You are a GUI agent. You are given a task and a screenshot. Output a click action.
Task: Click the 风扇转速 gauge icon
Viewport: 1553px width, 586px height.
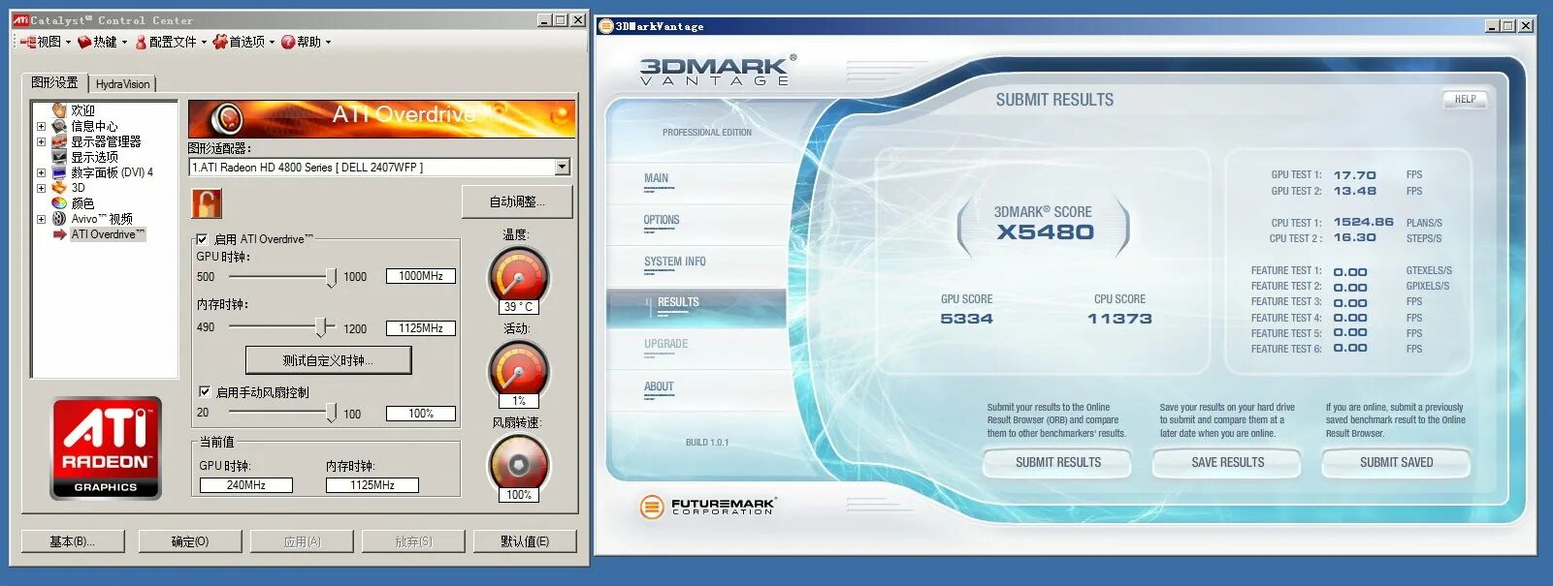pyautogui.click(x=519, y=465)
